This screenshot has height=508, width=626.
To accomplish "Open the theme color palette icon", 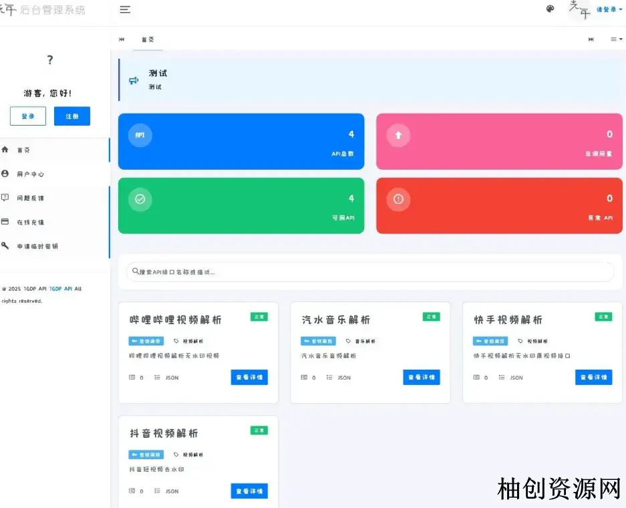I will (x=551, y=9).
